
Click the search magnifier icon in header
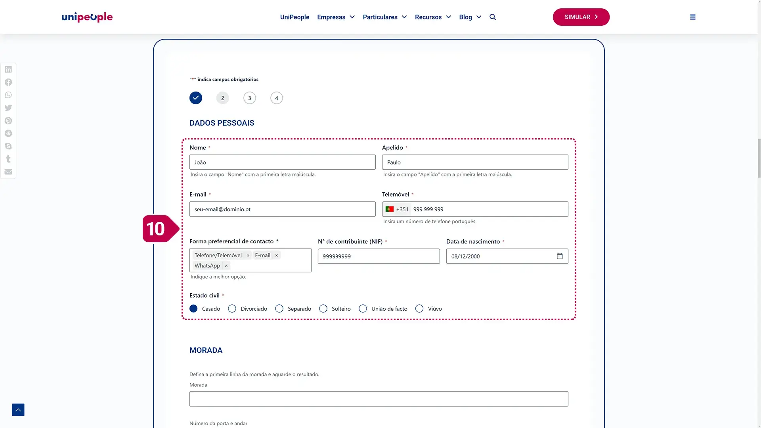pos(493,17)
